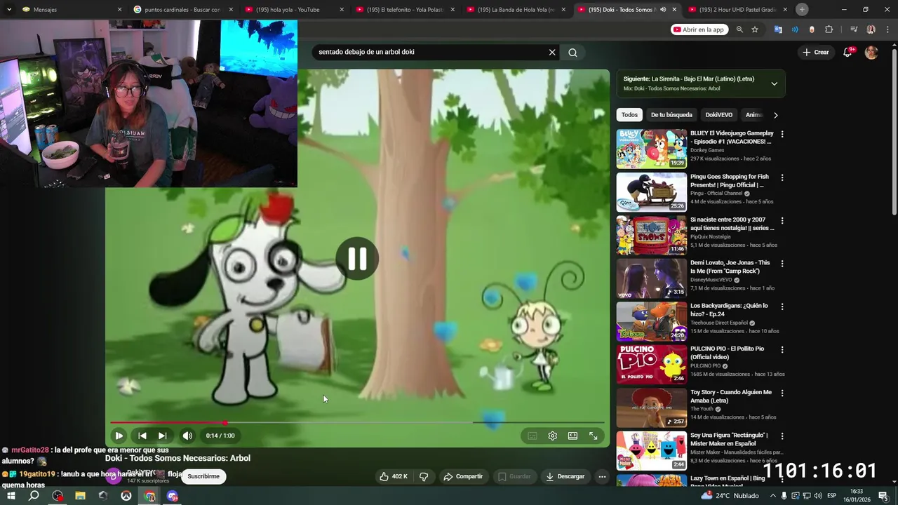Open options for Demi Lovato This Is Me
The image size is (898, 505).
782,263
